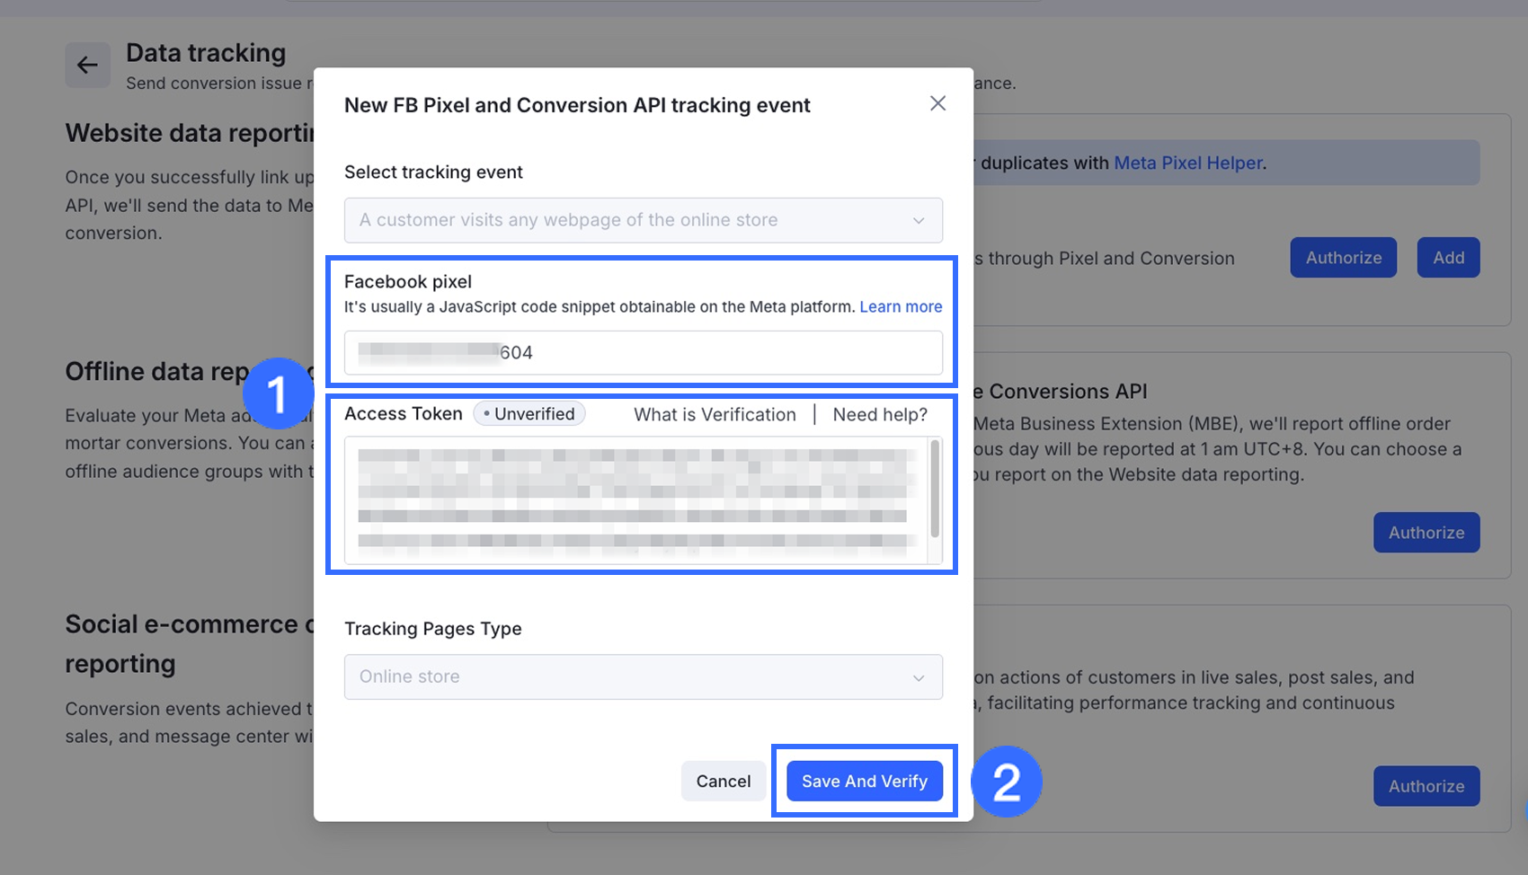Click Authorize under Conversions API
The width and height of the screenshot is (1528, 875).
click(x=1426, y=533)
